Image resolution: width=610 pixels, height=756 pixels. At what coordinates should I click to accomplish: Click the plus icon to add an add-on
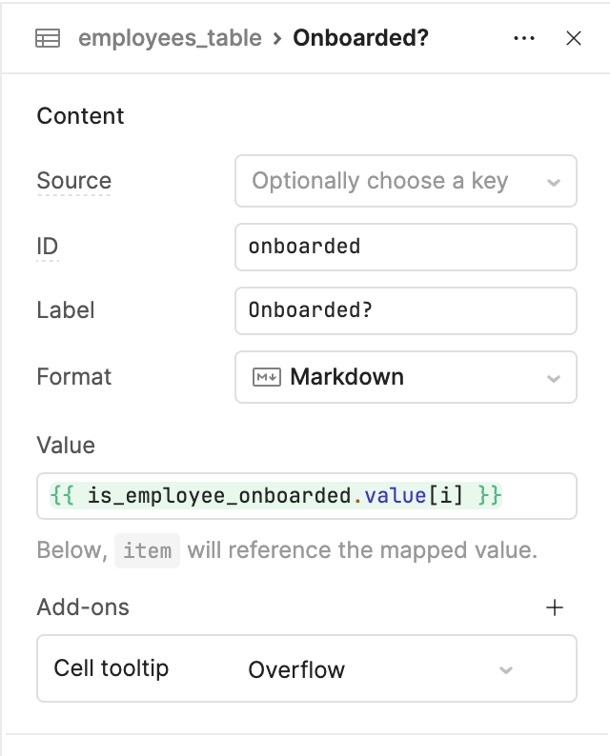coord(555,607)
